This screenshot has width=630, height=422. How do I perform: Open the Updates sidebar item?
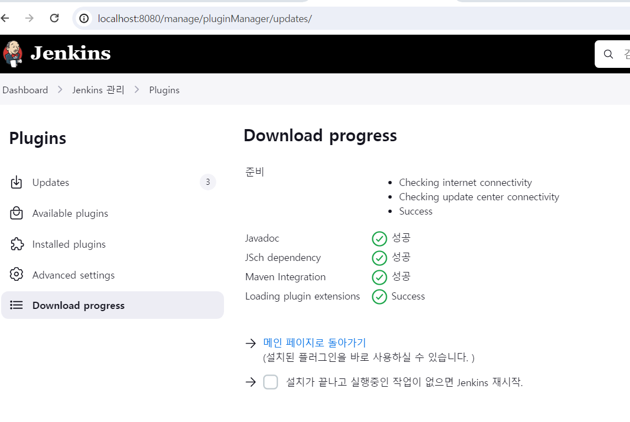point(113,183)
